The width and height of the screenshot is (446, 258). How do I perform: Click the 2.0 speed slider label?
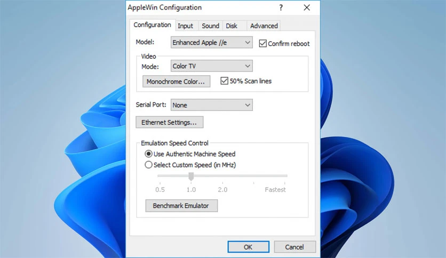[x=222, y=190]
